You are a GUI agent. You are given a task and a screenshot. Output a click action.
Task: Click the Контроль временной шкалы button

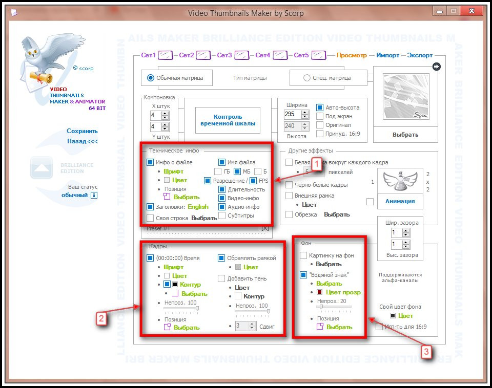[228, 120]
